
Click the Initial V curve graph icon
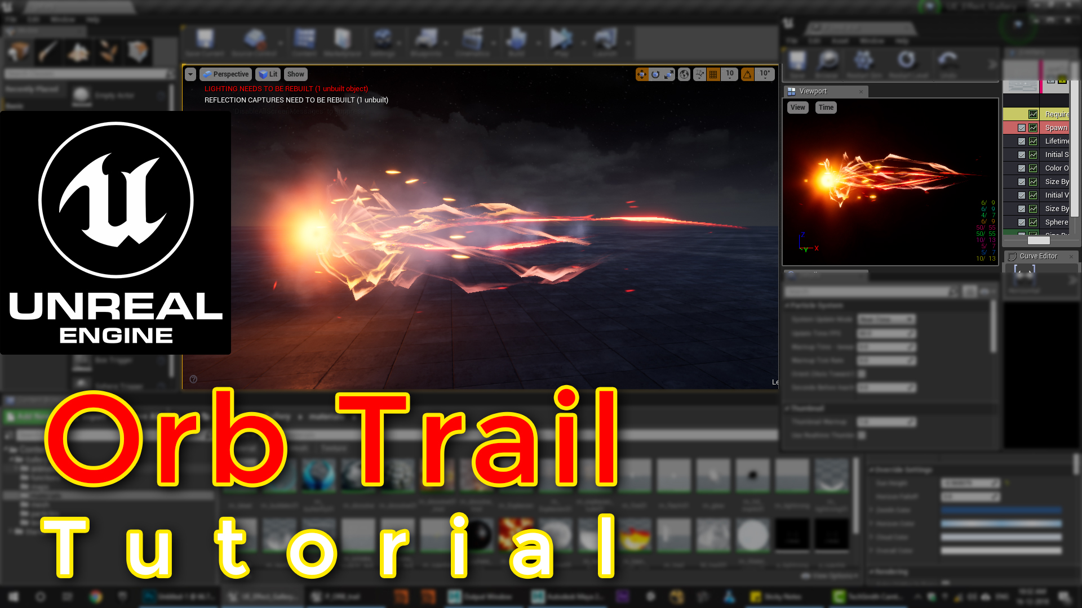pyautogui.click(x=1033, y=195)
